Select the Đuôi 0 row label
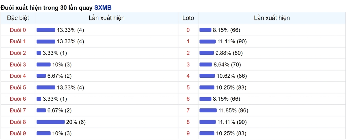346x140 pixels. click(18, 30)
